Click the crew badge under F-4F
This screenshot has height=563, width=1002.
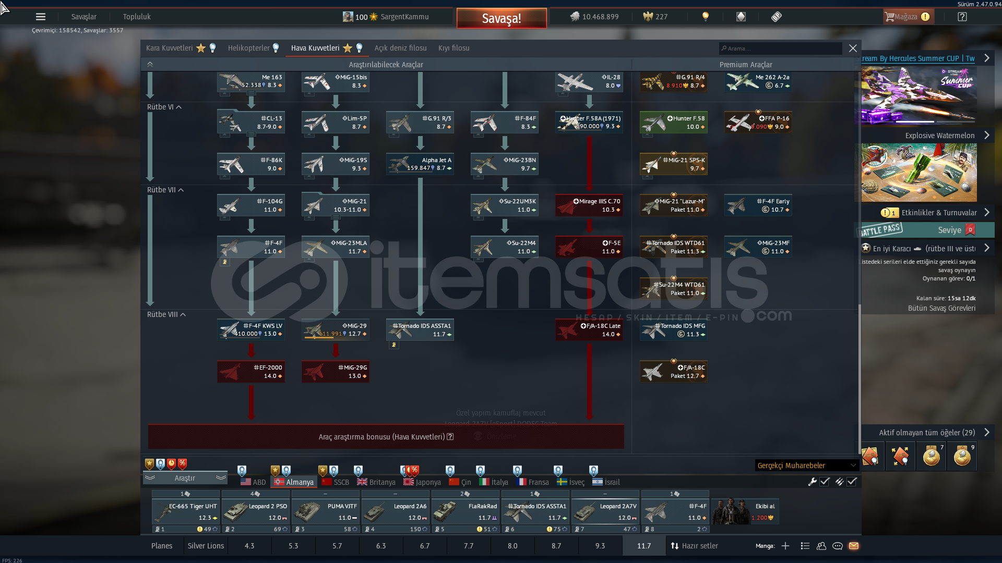[x=225, y=262]
